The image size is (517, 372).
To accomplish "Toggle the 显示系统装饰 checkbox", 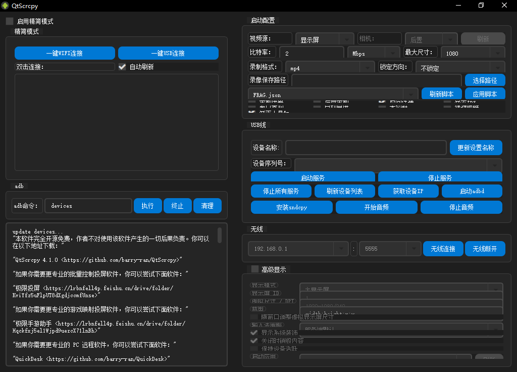I will click(254, 333).
